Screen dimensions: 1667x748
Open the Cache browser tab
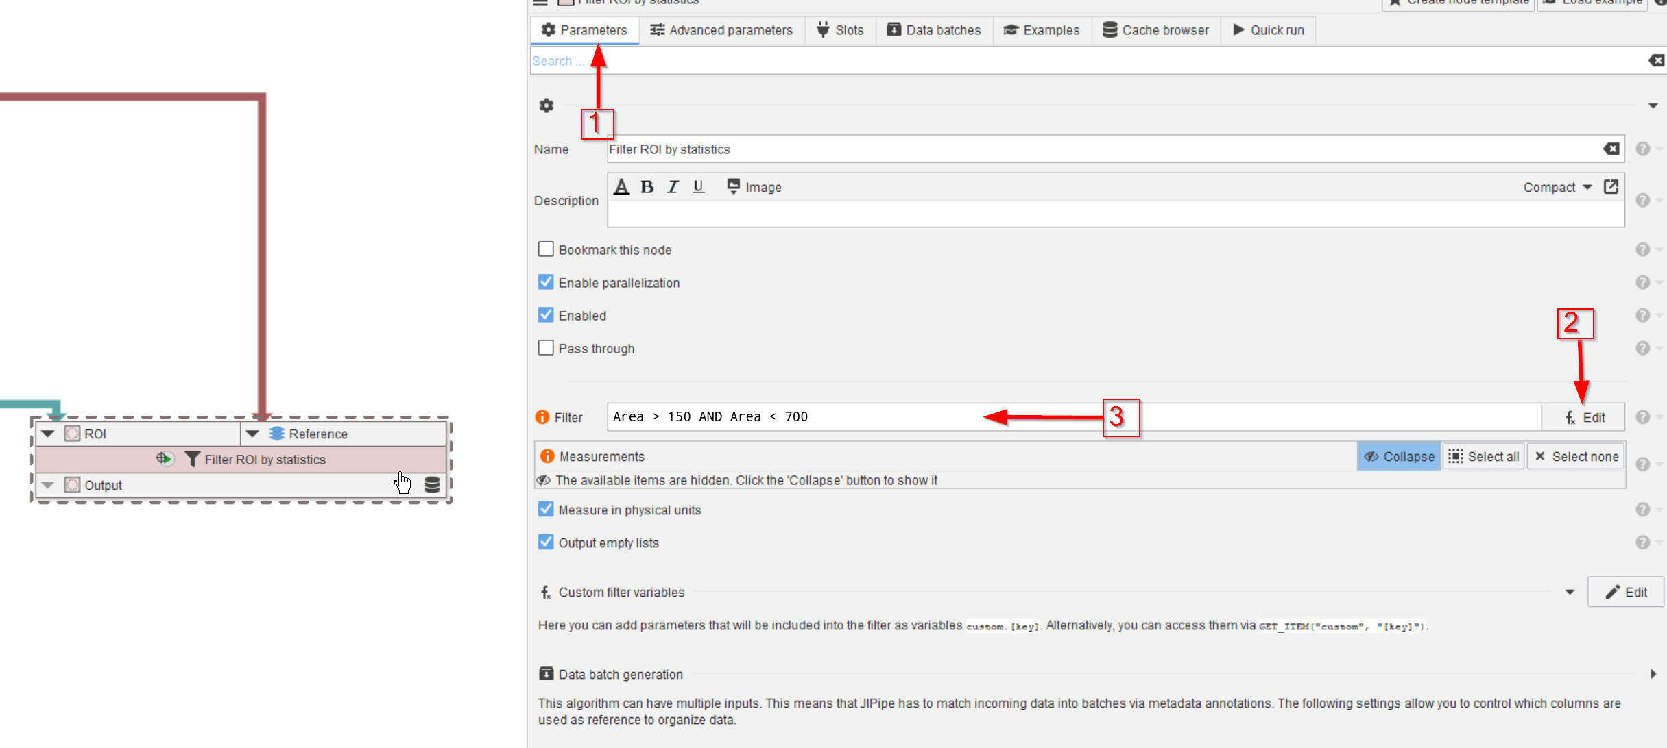pyautogui.click(x=1156, y=30)
